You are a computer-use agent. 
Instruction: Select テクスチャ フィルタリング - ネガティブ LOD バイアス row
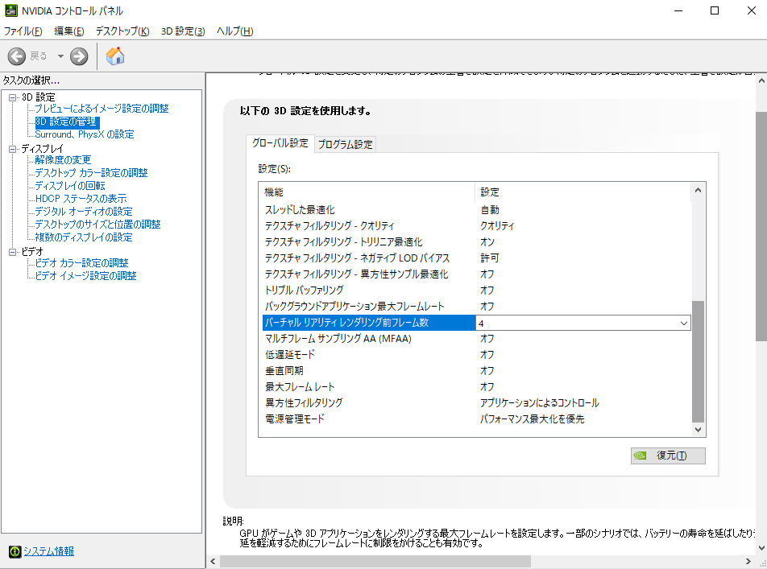pos(477,258)
